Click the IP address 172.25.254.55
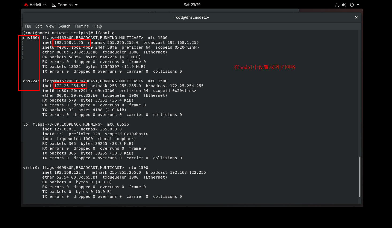The height and width of the screenshot is (228, 392). coord(70,86)
